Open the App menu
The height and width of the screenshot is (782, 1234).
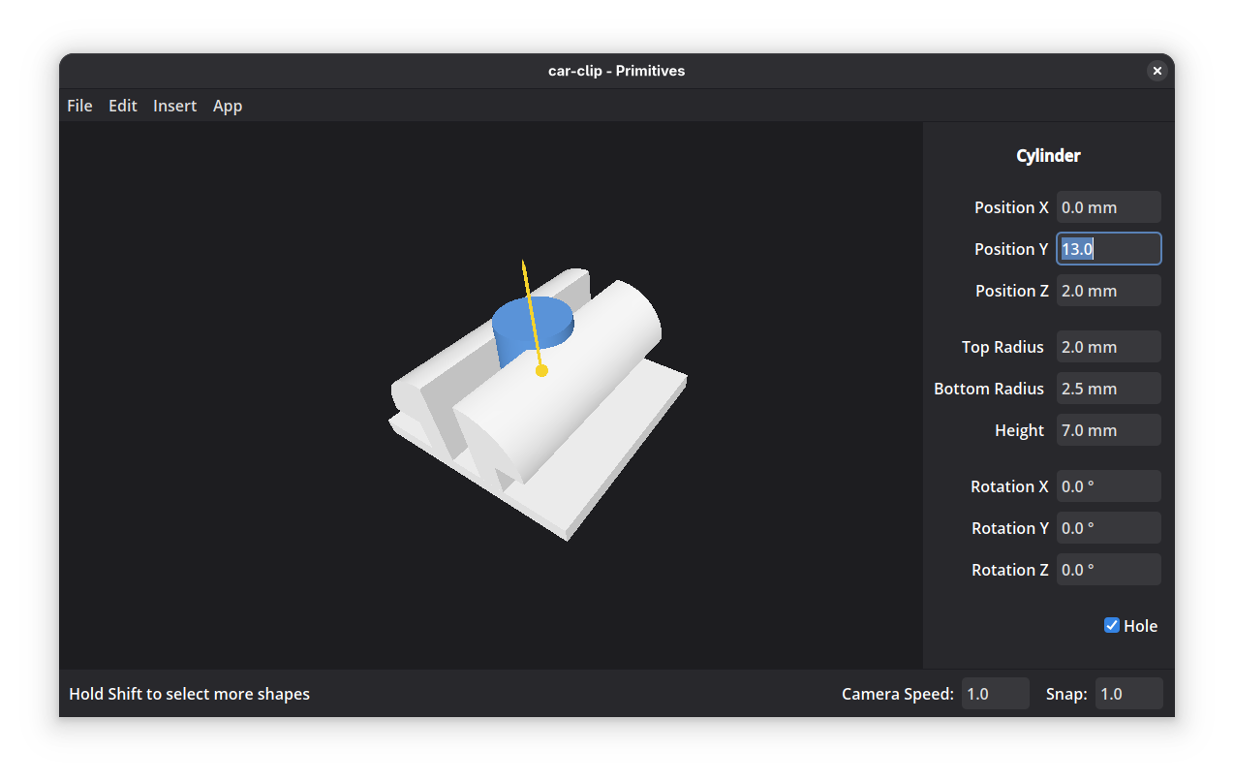(x=228, y=106)
